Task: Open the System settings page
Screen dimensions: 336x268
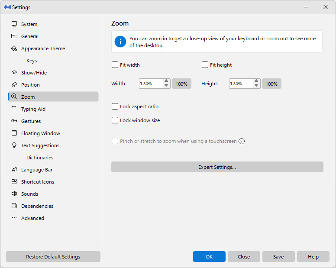Action: [53, 24]
